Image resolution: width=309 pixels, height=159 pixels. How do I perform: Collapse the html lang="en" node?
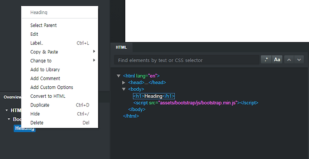click(118, 76)
